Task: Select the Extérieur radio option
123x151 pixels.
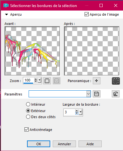Action: [x=28, y=111]
